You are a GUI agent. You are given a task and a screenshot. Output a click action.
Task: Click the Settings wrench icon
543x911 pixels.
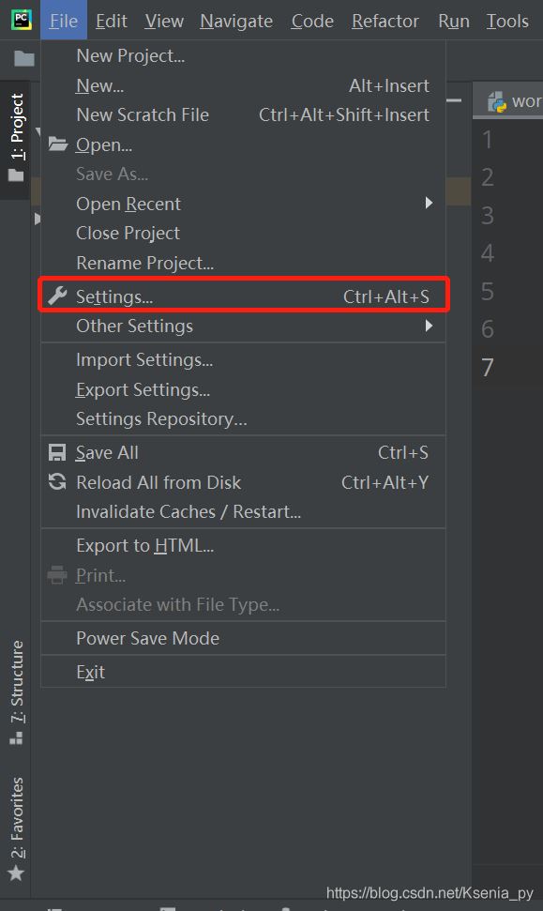click(57, 296)
